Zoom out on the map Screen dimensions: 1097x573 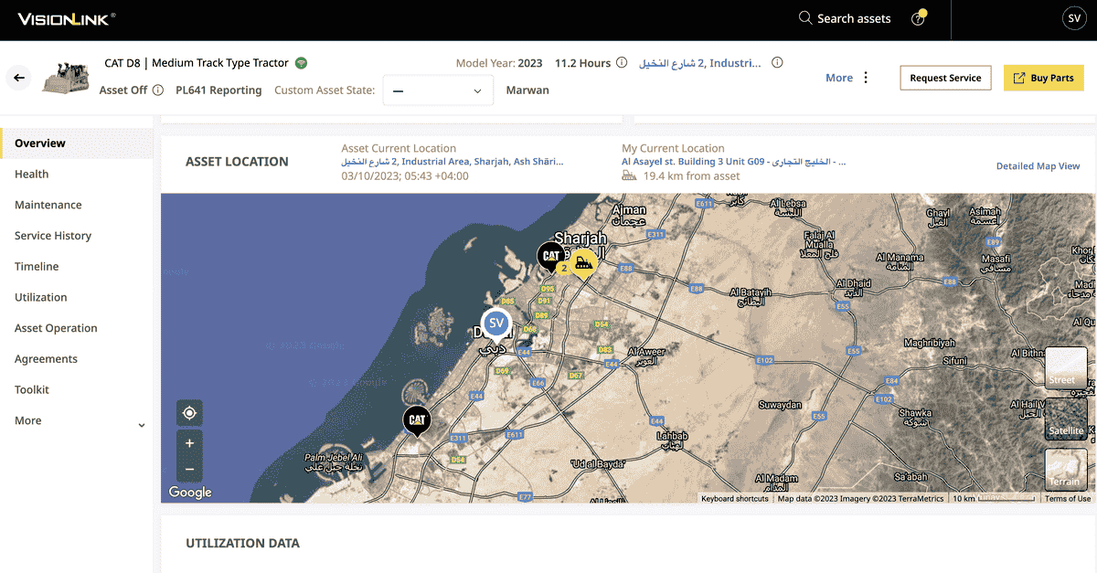point(189,469)
